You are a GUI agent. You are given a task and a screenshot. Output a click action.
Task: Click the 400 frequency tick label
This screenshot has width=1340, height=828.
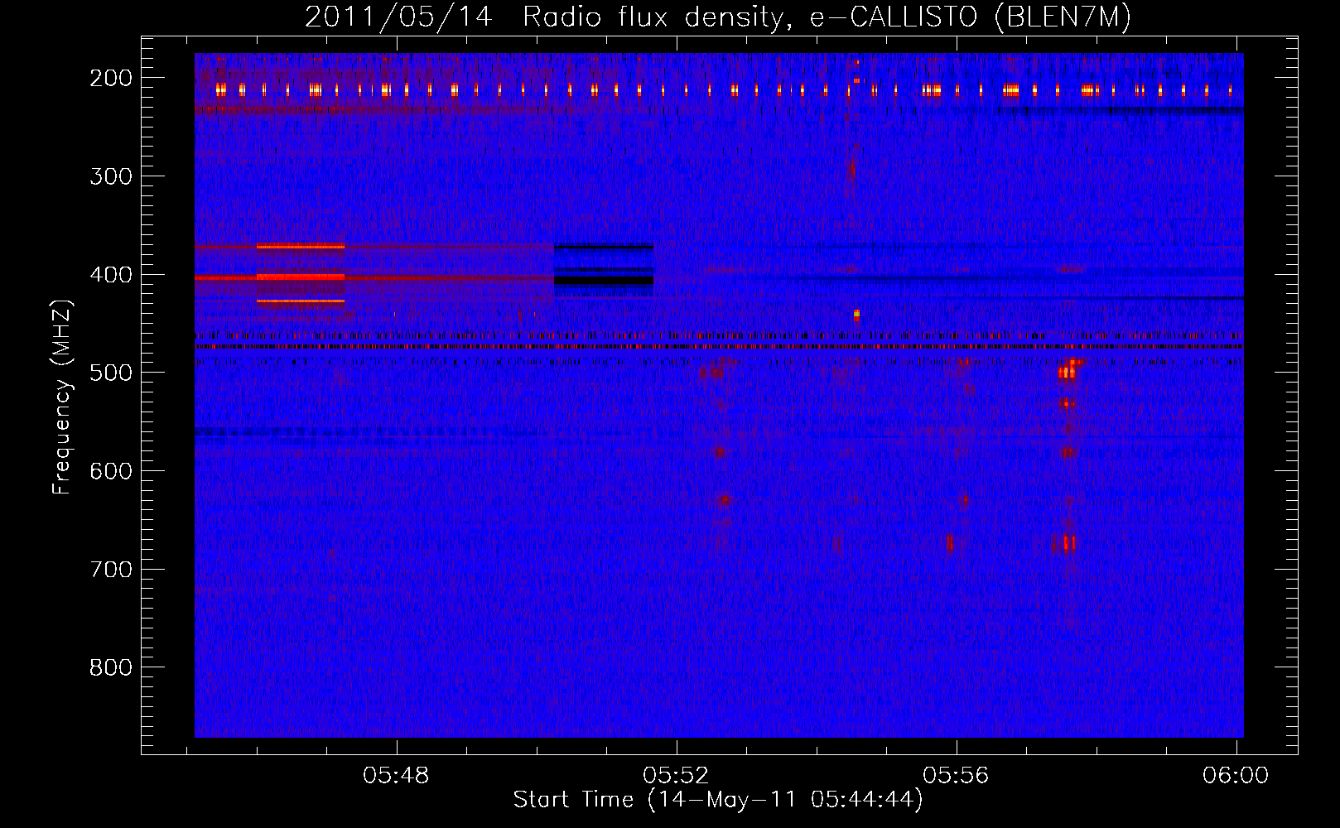tap(111, 275)
